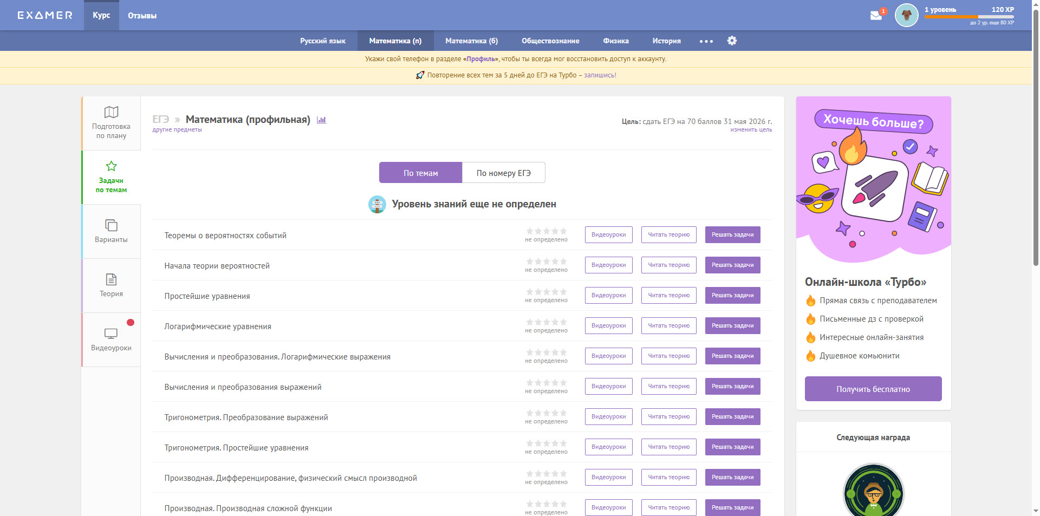Читать теорию for Тригонометрия. Преобразование выражений
The height and width of the screenshot is (516, 1040).
coord(669,416)
